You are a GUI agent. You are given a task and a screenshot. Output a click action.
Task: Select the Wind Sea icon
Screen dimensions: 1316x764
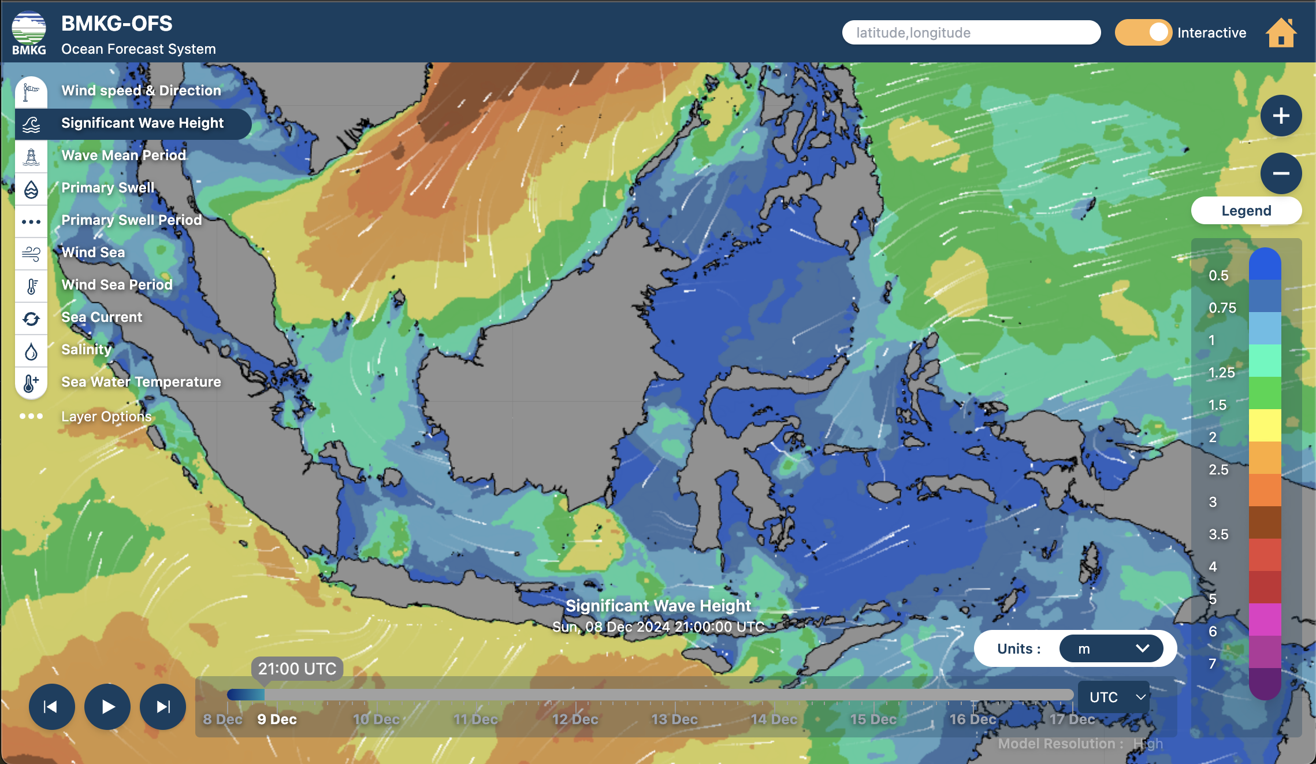click(31, 254)
